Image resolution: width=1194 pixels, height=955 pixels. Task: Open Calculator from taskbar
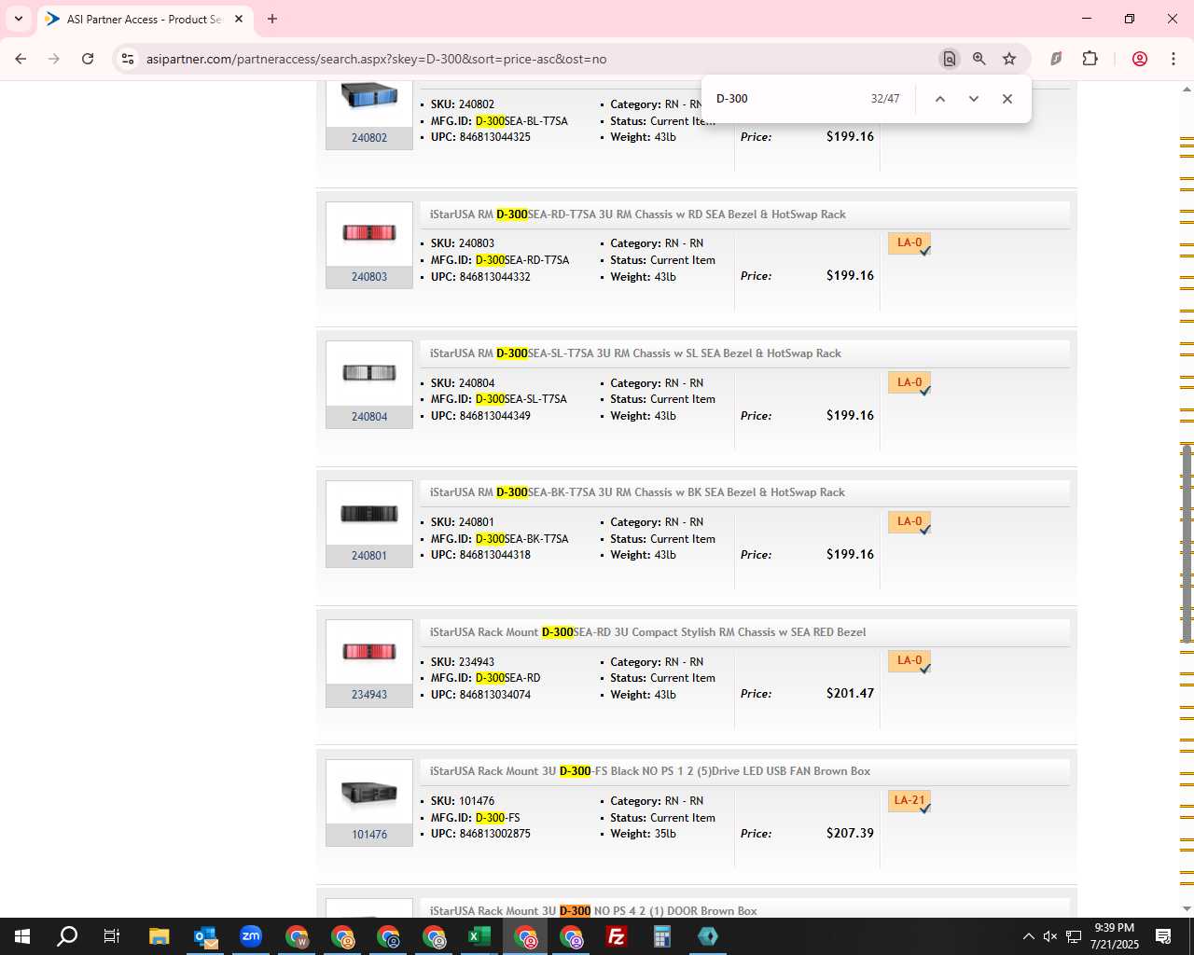click(662, 936)
